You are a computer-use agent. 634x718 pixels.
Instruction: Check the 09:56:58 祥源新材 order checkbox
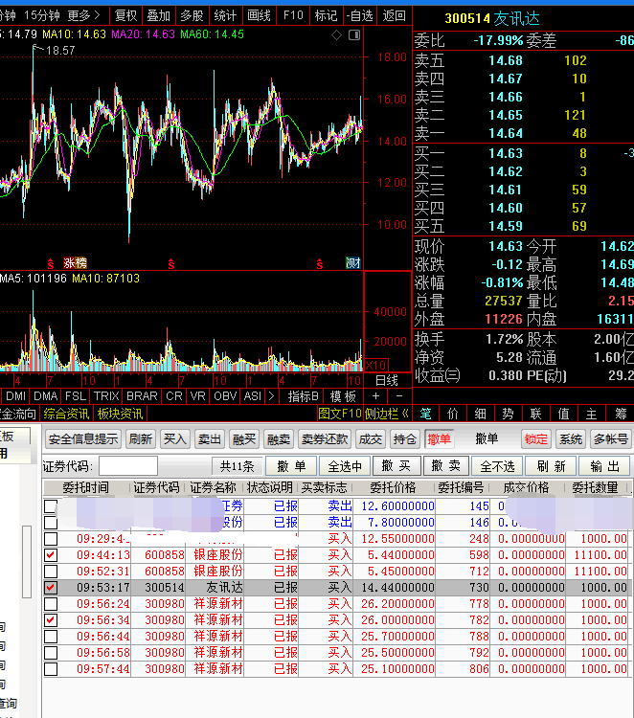click(x=51, y=653)
